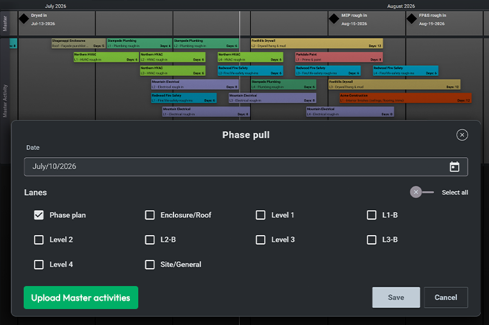Viewport: 489px width, 325px height.
Task: Check the Level 4 lane checkbox
Action: (x=38, y=264)
